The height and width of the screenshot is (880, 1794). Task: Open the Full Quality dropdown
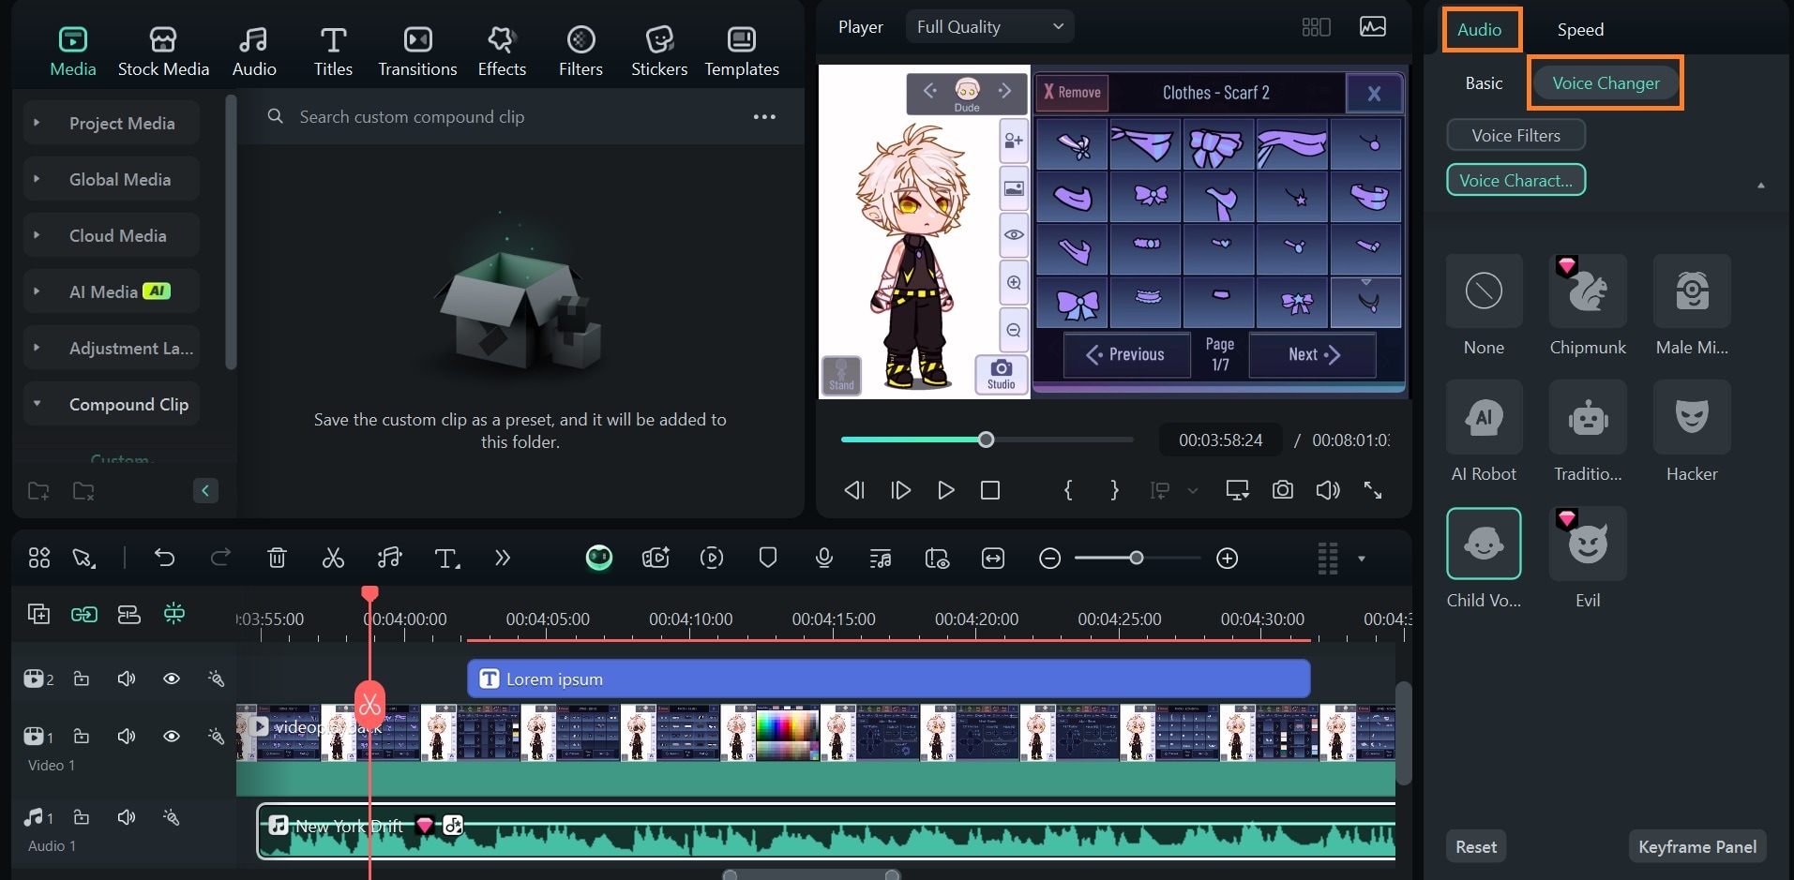point(989,27)
